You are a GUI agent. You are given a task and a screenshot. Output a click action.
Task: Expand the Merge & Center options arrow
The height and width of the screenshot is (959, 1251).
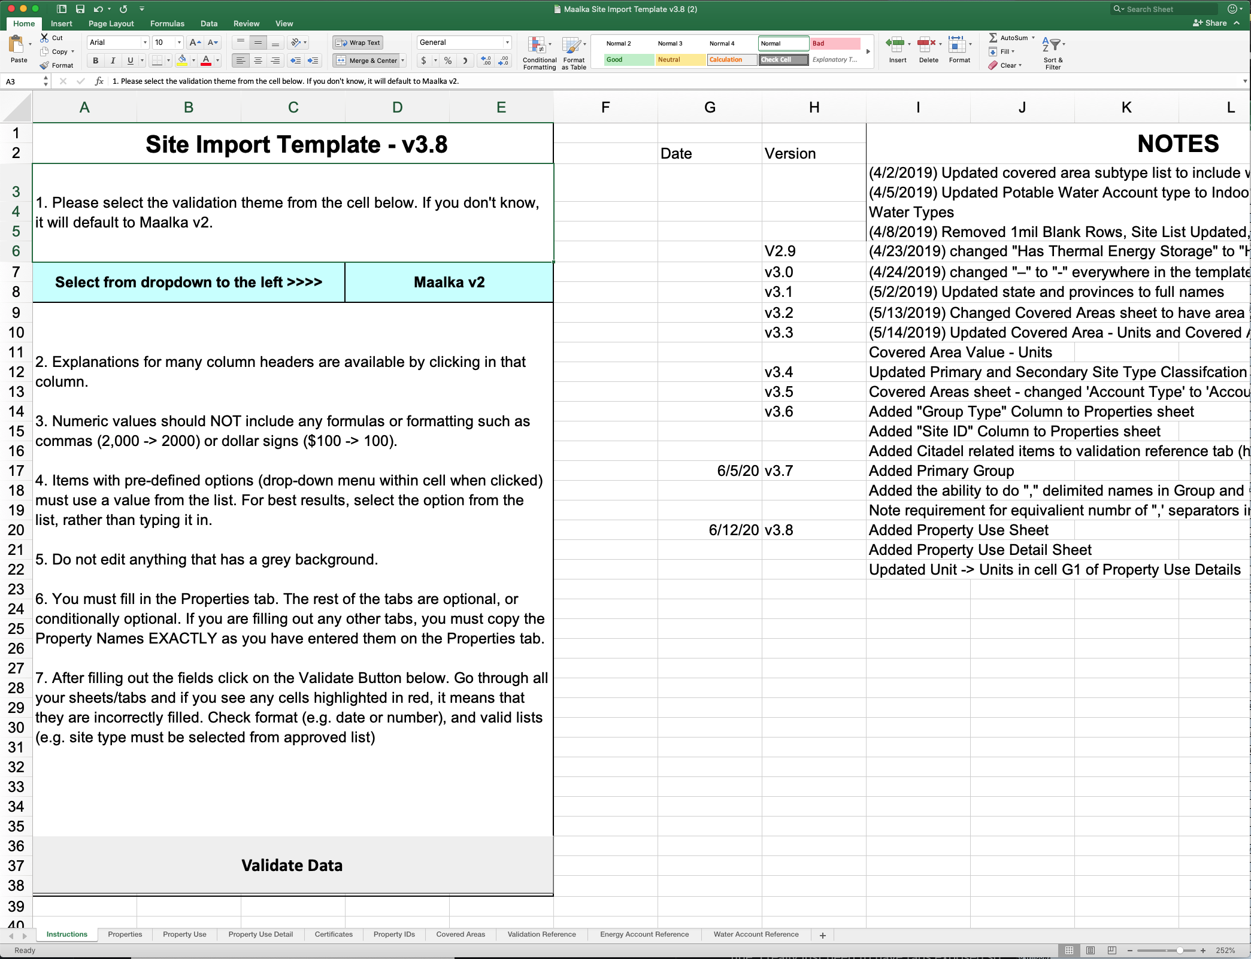tap(403, 60)
